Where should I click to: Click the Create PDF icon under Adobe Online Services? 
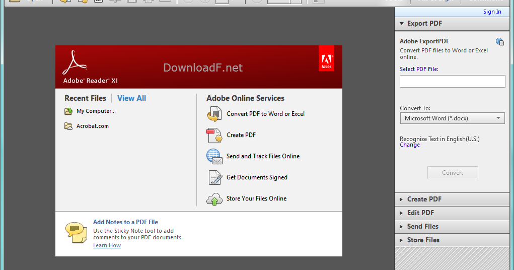click(214, 135)
